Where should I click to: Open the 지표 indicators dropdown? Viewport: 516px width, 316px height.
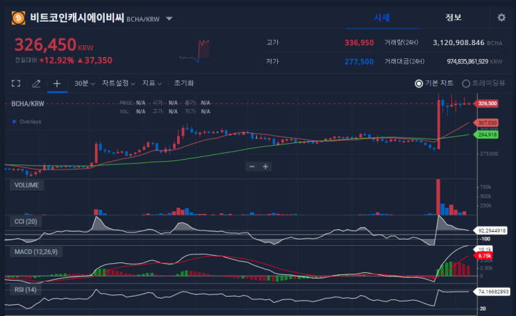coord(152,83)
